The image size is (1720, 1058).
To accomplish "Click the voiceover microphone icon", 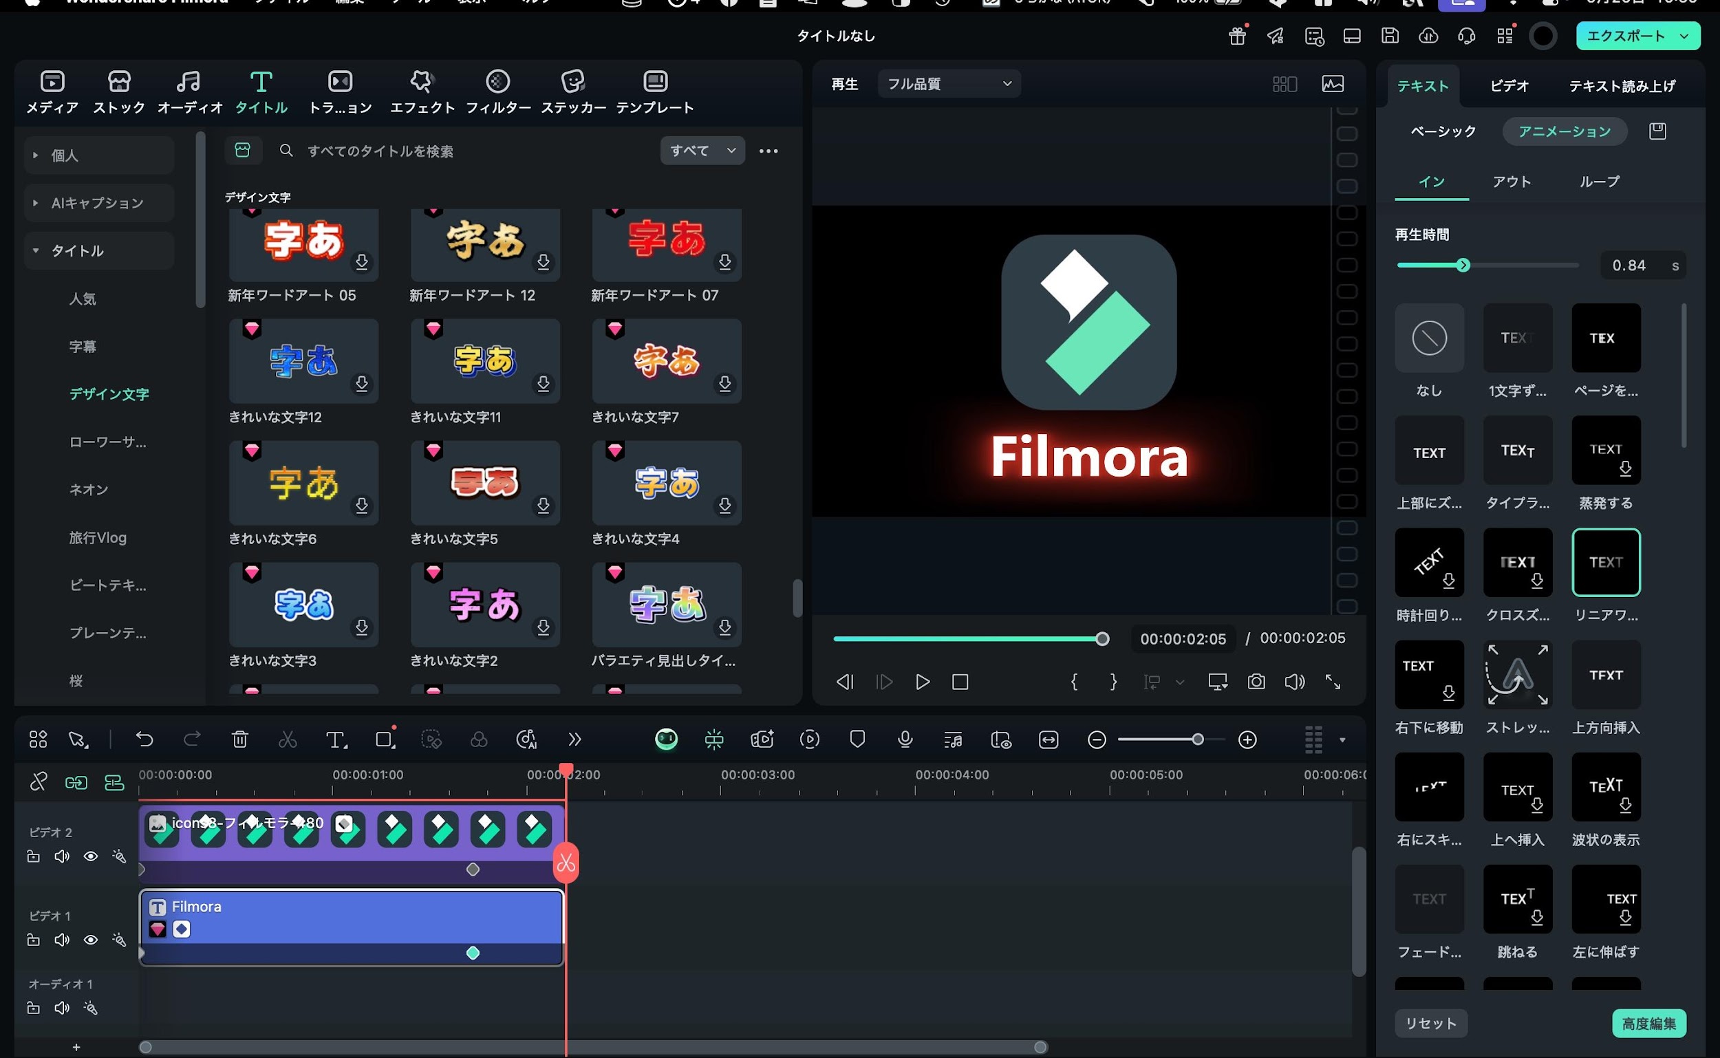I will coord(905,739).
